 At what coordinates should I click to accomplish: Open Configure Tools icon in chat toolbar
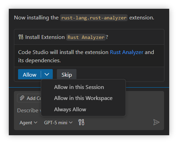click(81, 122)
